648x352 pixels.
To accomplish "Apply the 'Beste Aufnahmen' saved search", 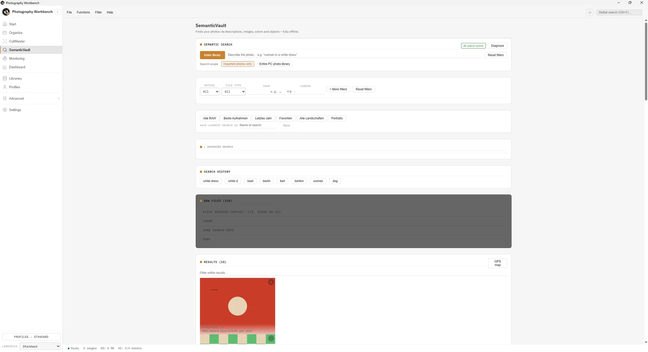I will [x=235, y=119].
